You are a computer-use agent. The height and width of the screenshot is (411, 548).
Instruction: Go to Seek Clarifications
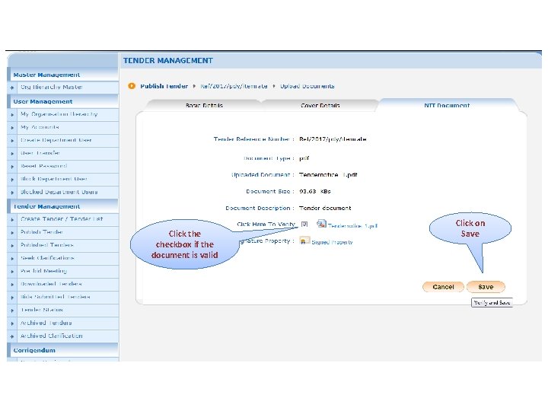[47, 258]
